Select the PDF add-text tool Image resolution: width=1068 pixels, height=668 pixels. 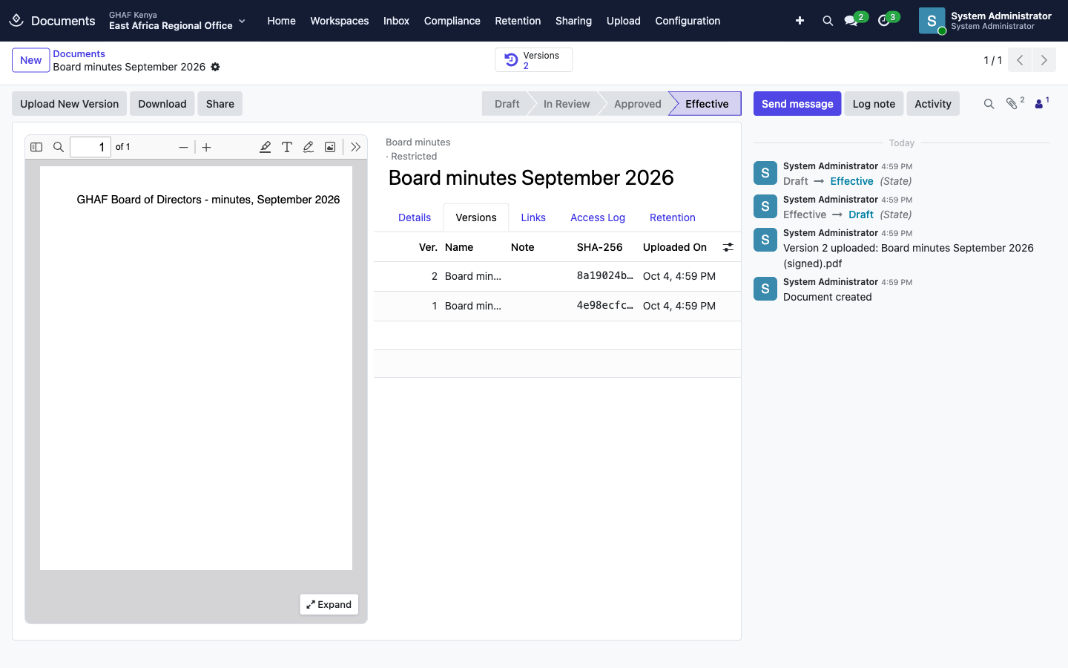point(287,147)
